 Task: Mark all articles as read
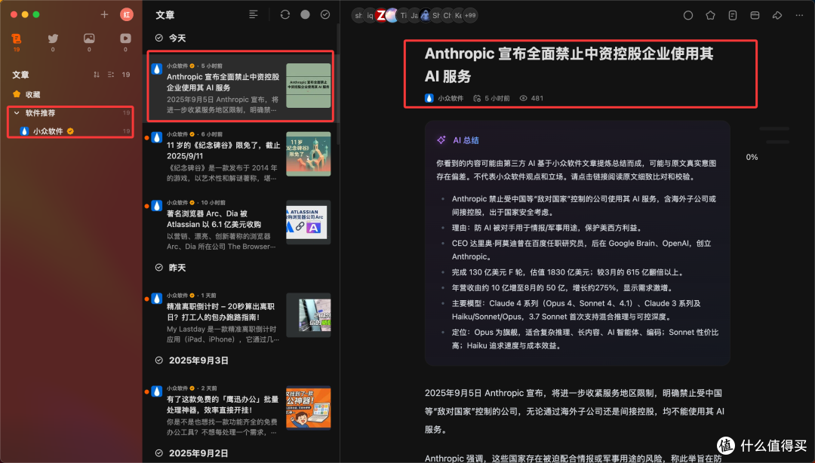(325, 14)
